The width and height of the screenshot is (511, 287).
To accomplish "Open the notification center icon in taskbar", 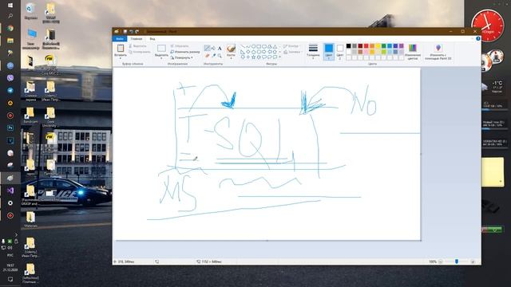I will tap(10, 279).
